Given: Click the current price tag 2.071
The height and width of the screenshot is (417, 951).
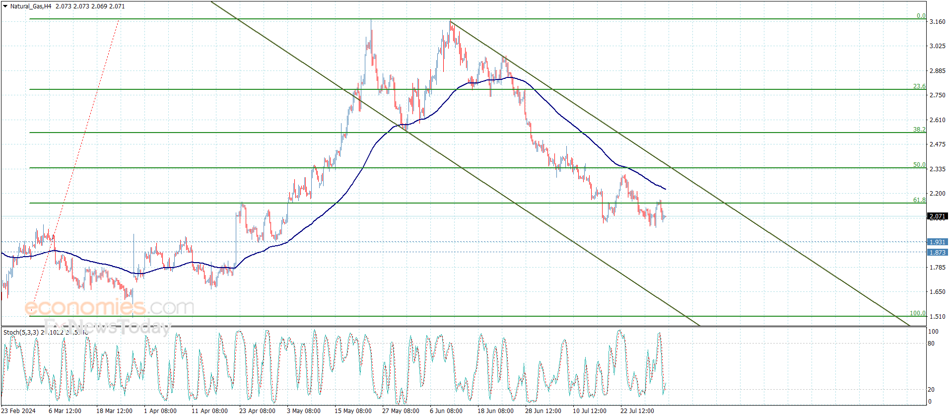Looking at the screenshot, I should [937, 216].
